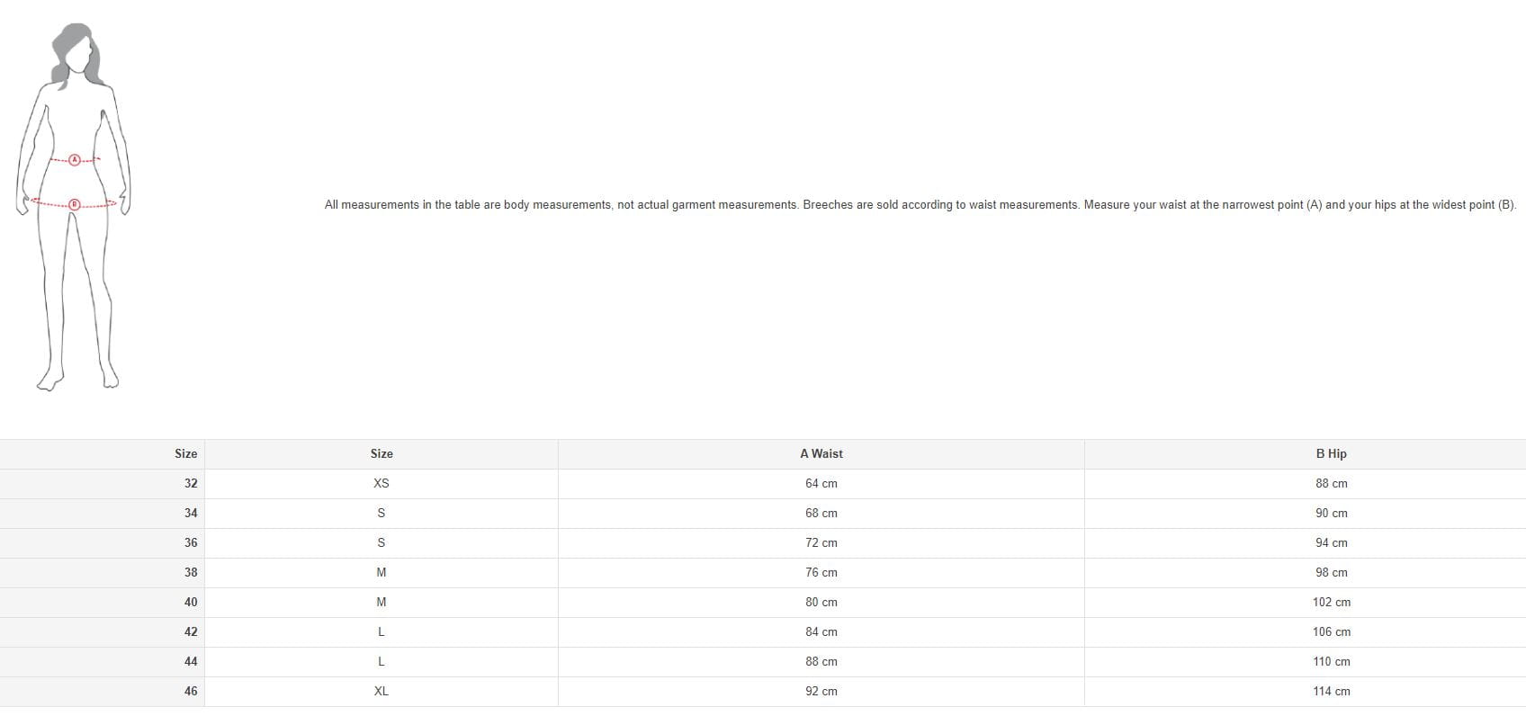Select size 46 row label
1526x716 pixels.
[x=190, y=692]
